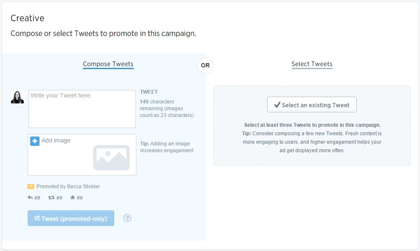Screen dimensions: 420x251
Task: Click the 140 characters remaining counter
Action: tap(166, 108)
